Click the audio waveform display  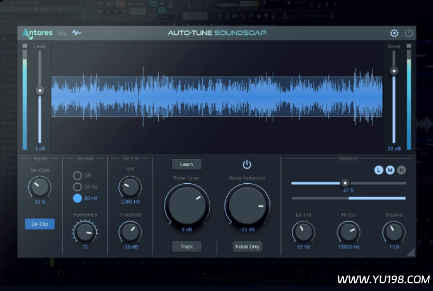[x=217, y=96]
